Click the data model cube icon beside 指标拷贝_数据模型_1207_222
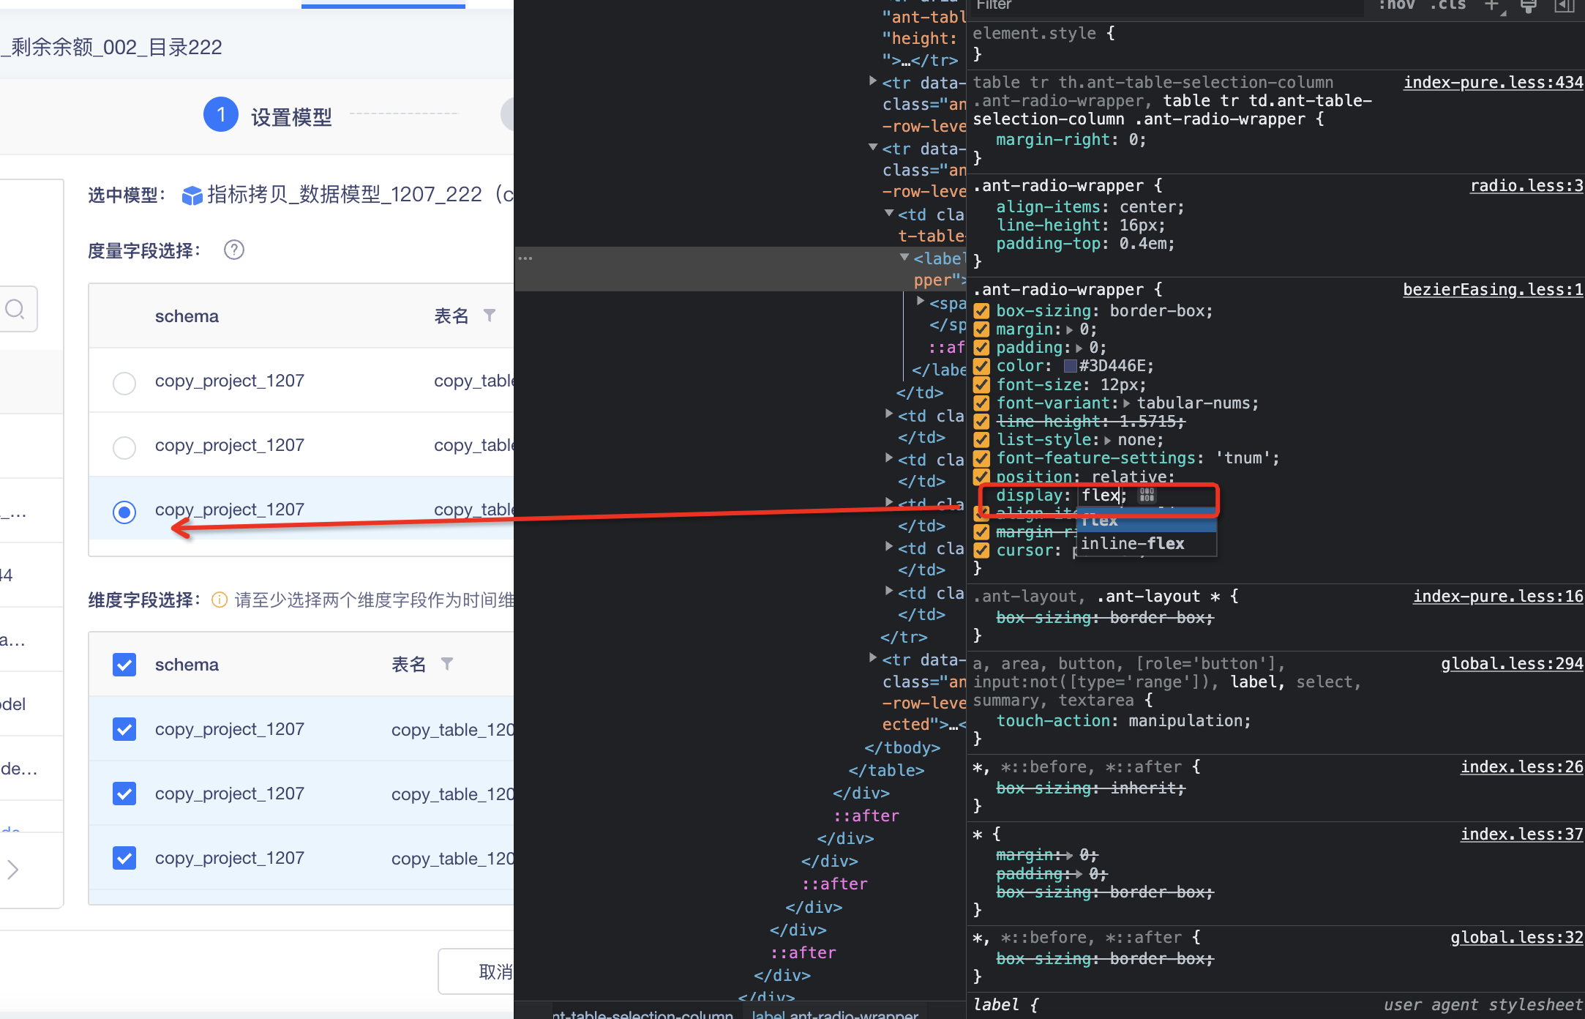The width and height of the screenshot is (1585, 1019). [x=191, y=194]
